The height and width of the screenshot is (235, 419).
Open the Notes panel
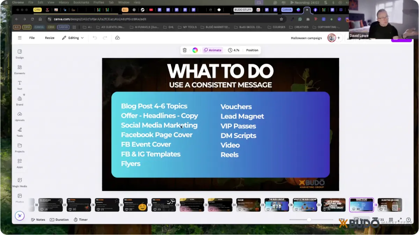click(x=38, y=220)
